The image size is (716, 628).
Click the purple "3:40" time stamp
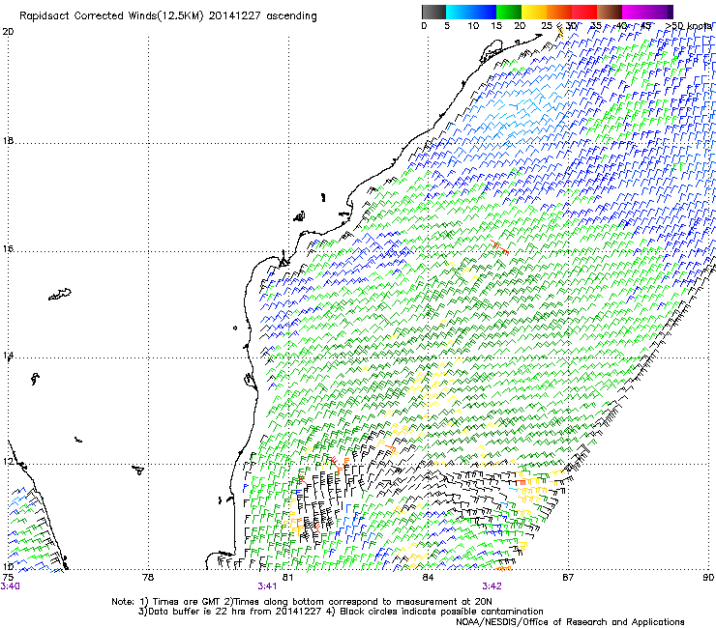(x=10, y=586)
